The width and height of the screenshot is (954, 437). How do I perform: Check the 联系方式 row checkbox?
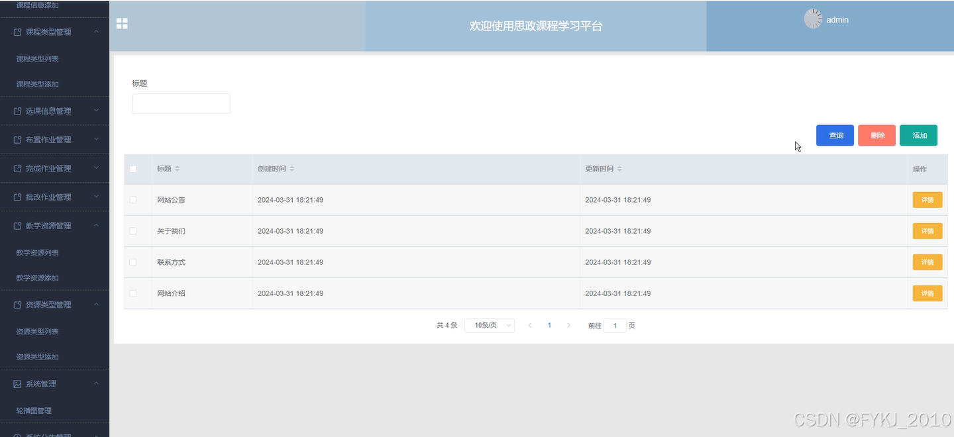click(133, 262)
